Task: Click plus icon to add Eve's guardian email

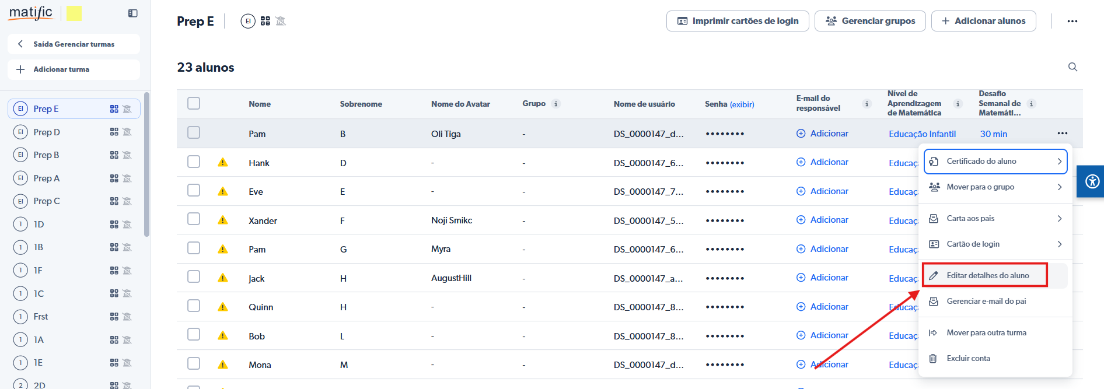Action: pos(801,191)
